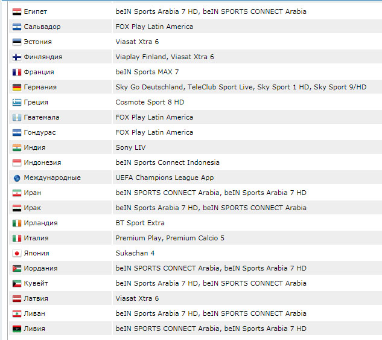Screen dimensions: 382x340
Task: Select Premium Play, Premium Calcio 5 text
Action: 170,239
